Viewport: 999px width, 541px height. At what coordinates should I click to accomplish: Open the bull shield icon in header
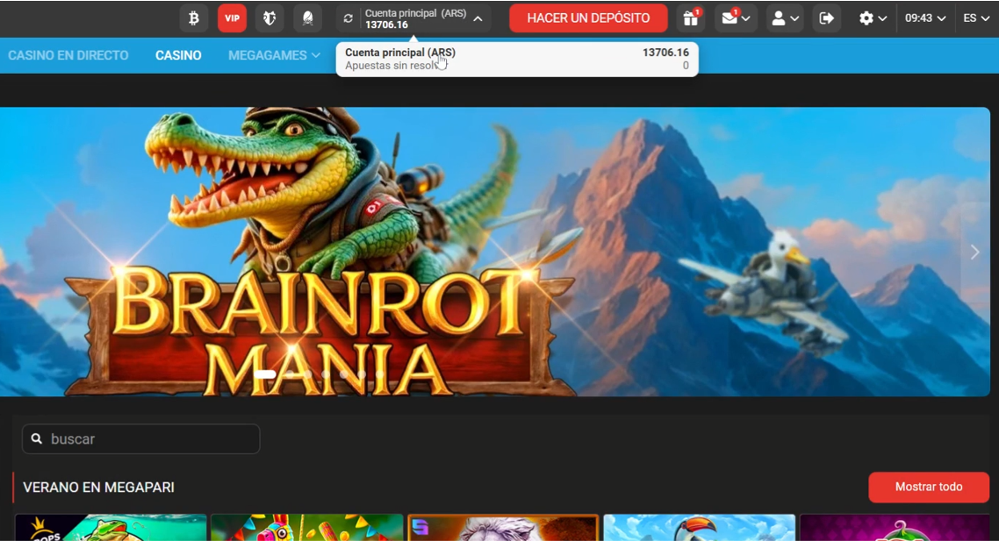pyautogui.click(x=270, y=18)
